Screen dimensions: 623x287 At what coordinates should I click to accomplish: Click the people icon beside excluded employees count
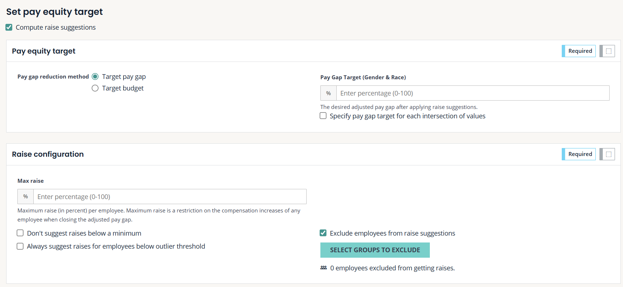[x=324, y=268]
